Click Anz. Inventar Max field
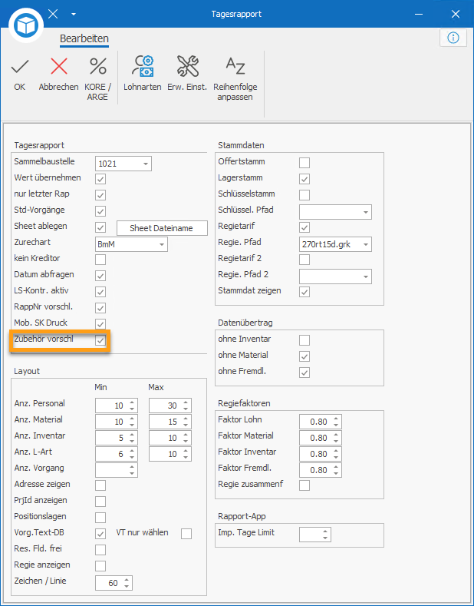Screen dimensions: 474x606 pos(170,438)
